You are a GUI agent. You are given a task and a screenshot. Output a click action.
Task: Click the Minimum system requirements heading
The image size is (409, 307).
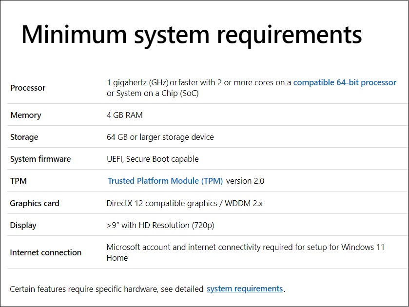pos(192,35)
